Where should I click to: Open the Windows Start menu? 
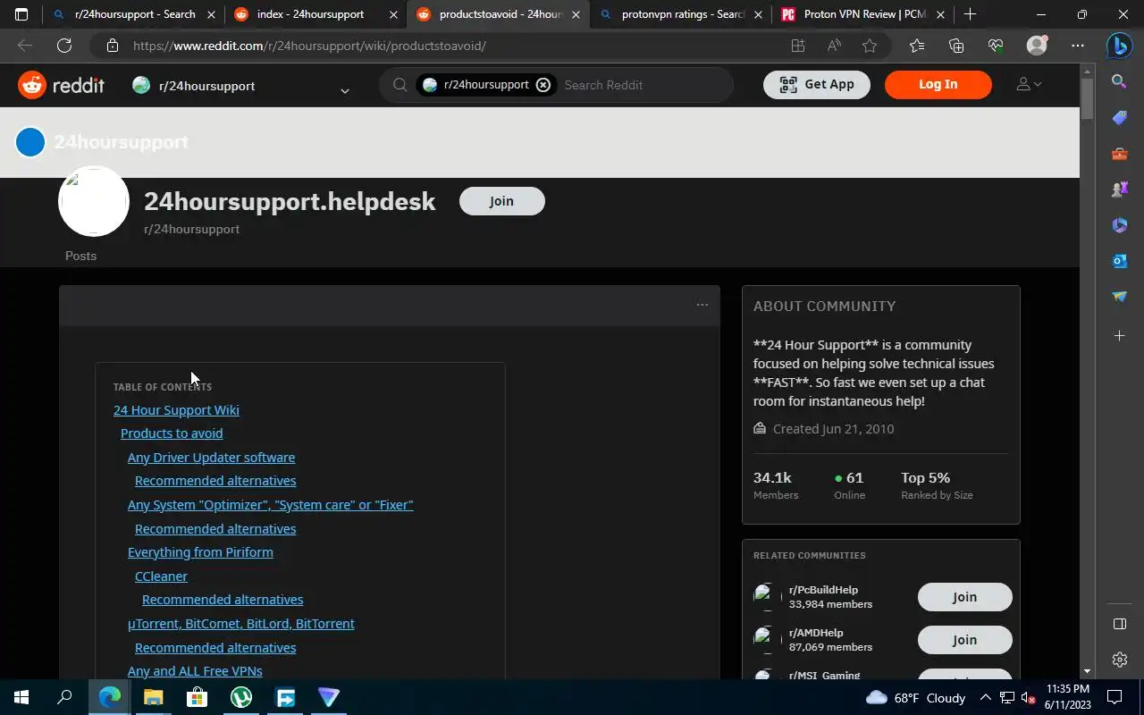[x=21, y=697]
